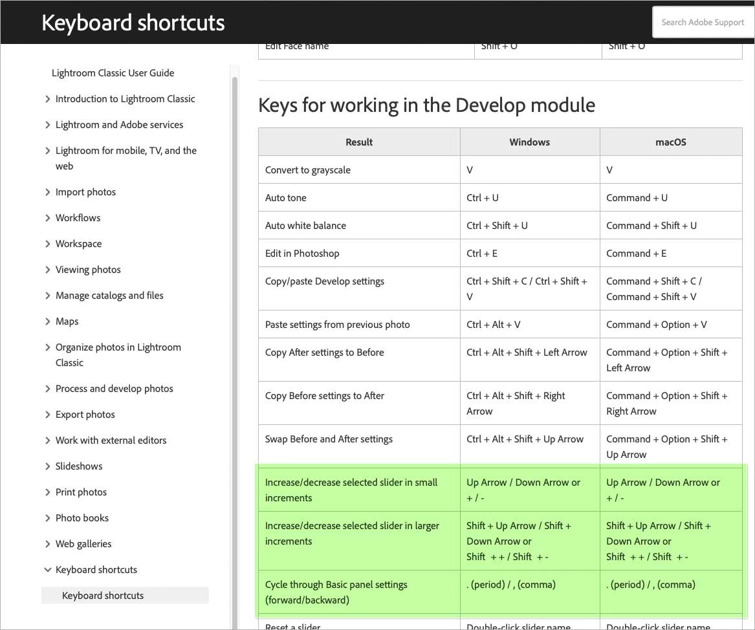Expand the Workflows chevron
The height and width of the screenshot is (630, 755).
[47, 218]
